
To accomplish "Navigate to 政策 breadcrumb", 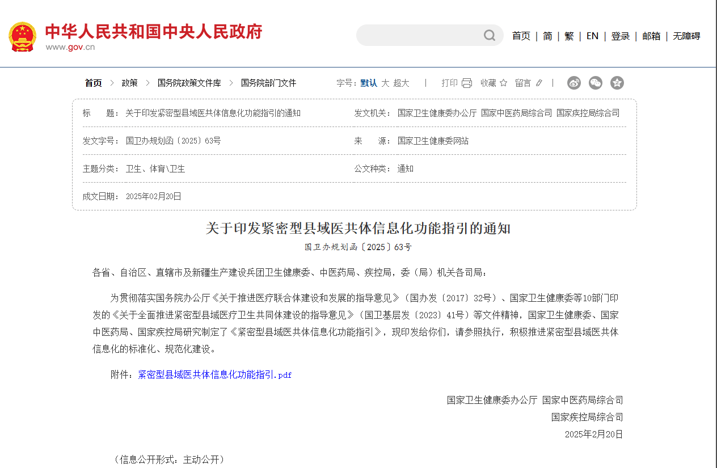I will (129, 83).
